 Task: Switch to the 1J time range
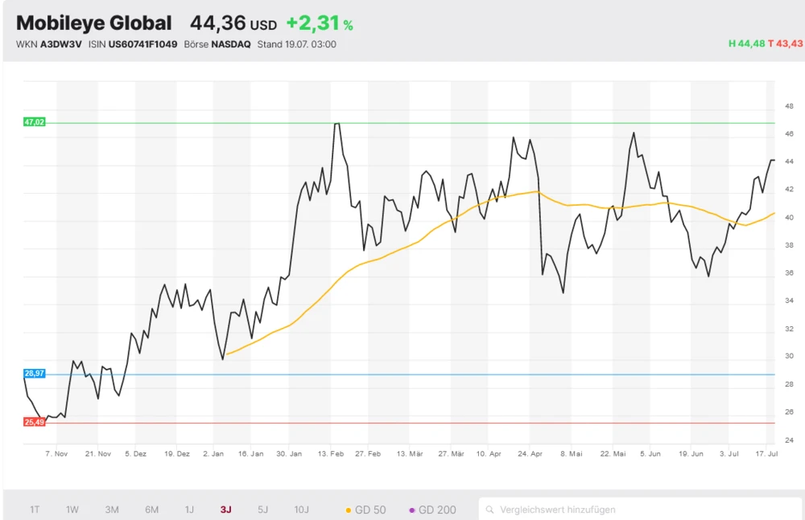coord(189,510)
